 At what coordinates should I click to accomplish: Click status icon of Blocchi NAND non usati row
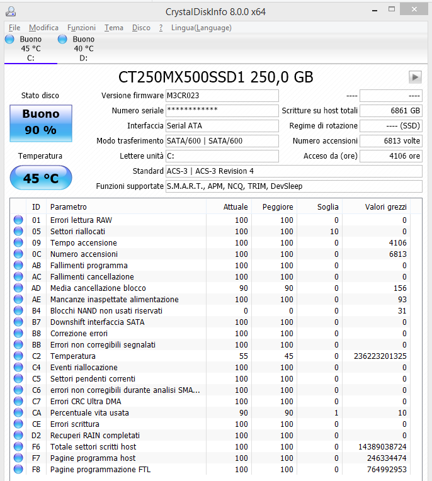click(18, 311)
